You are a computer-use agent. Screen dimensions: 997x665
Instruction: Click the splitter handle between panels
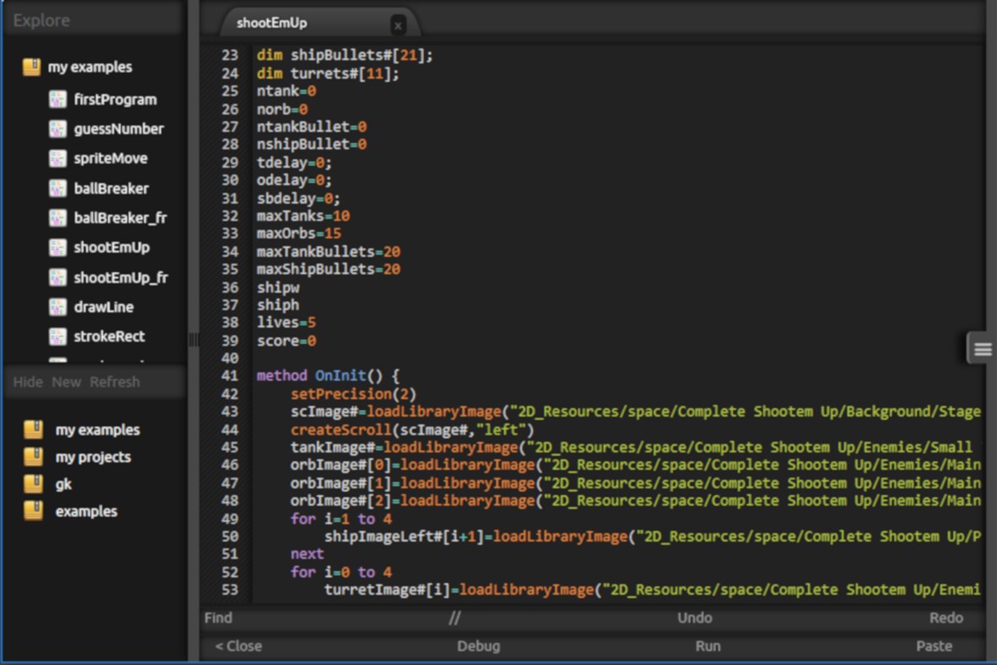pyautogui.click(x=193, y=341)
